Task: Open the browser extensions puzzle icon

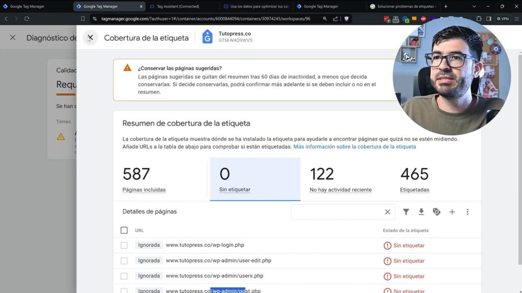Action: [479, 19]
